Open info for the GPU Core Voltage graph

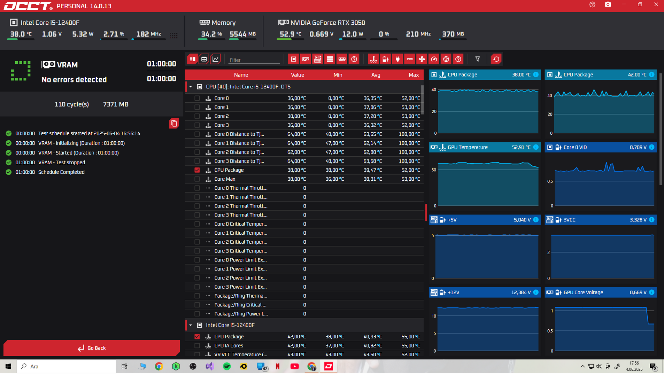pos(651,292)
